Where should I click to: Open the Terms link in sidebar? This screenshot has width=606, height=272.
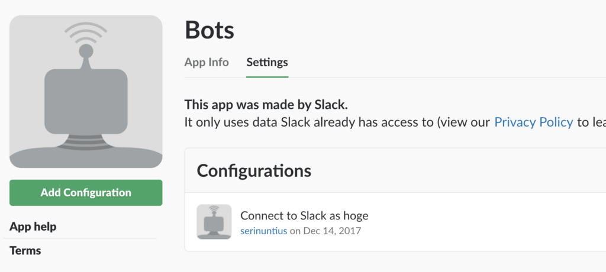(25, 250)
